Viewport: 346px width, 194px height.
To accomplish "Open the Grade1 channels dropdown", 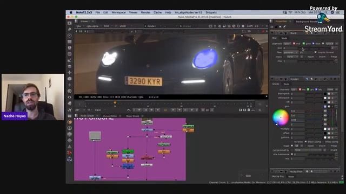I will point(294,89).
